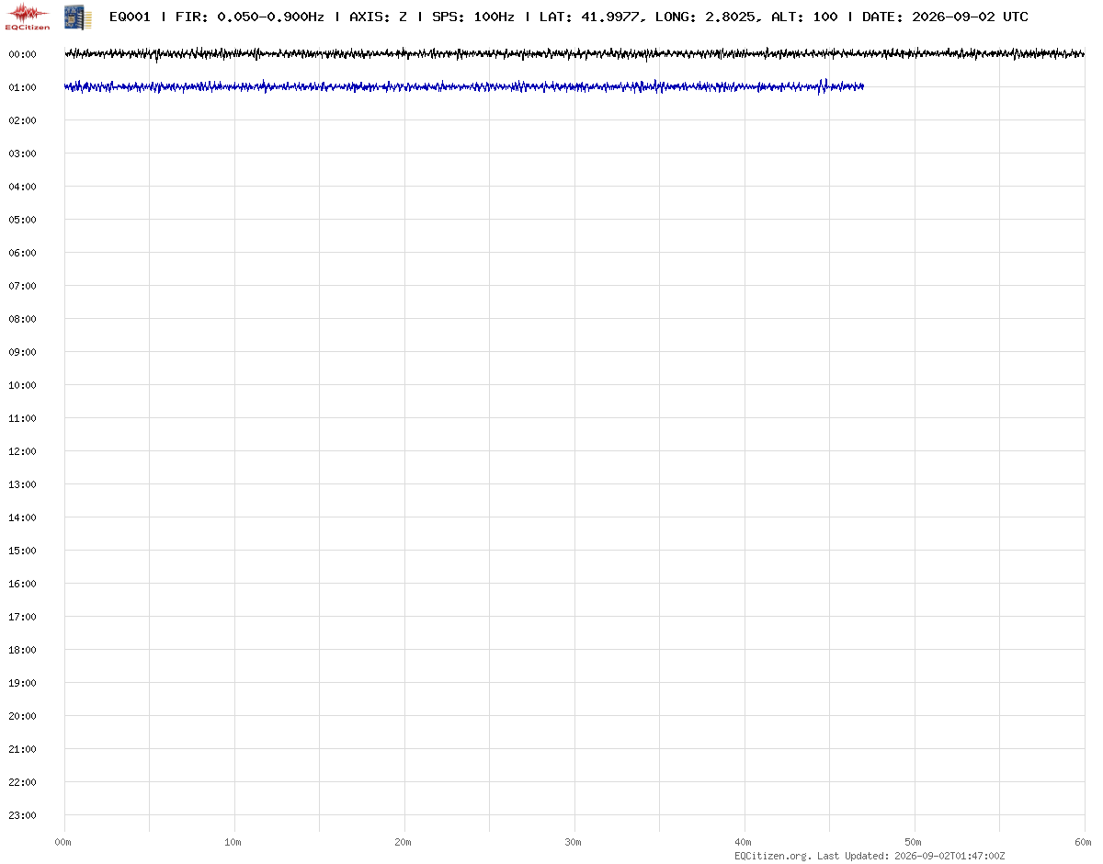Image resolution: width=1103 pixels, height=864 pixels.
Task: Click the 50m time axis label
Action: tap(914, 842)
